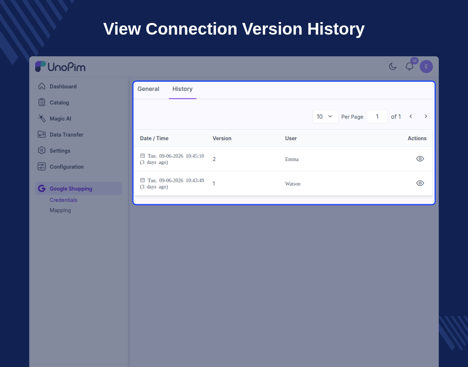Open notifications bell icon
468x367 pixels.
409,66
